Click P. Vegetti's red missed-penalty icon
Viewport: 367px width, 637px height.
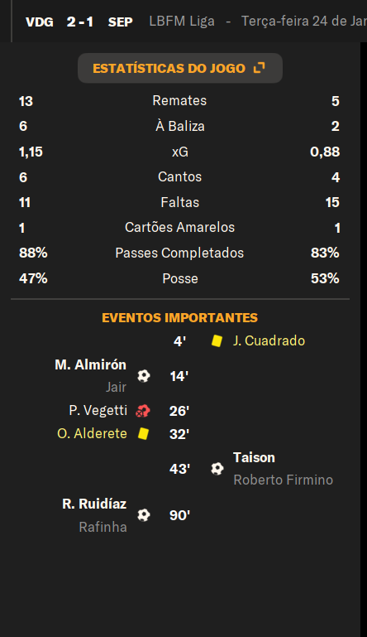click(x=143, y=411)
